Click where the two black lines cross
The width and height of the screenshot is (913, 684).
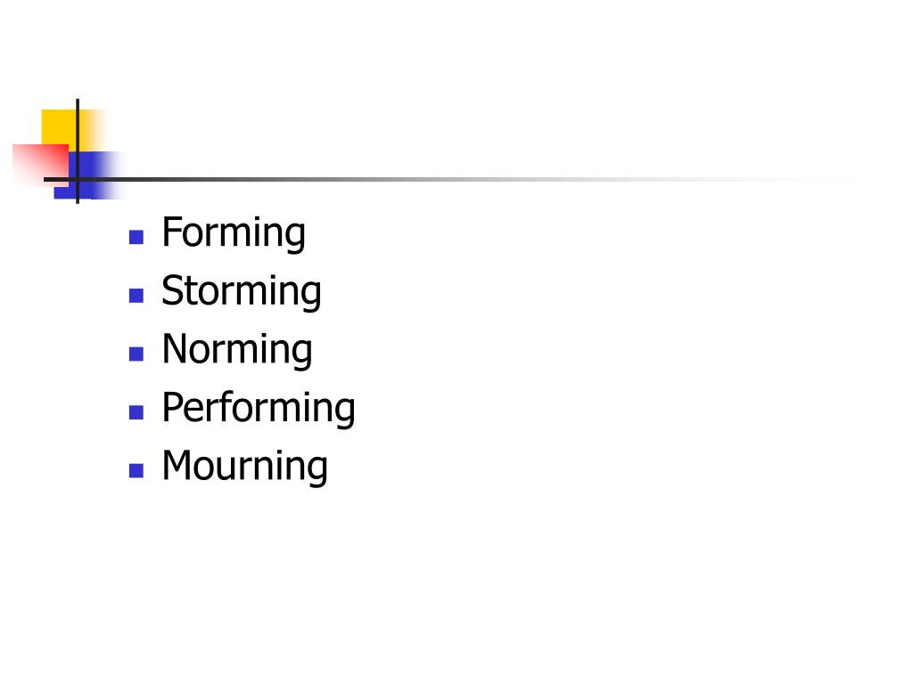(x=78, y=179)
